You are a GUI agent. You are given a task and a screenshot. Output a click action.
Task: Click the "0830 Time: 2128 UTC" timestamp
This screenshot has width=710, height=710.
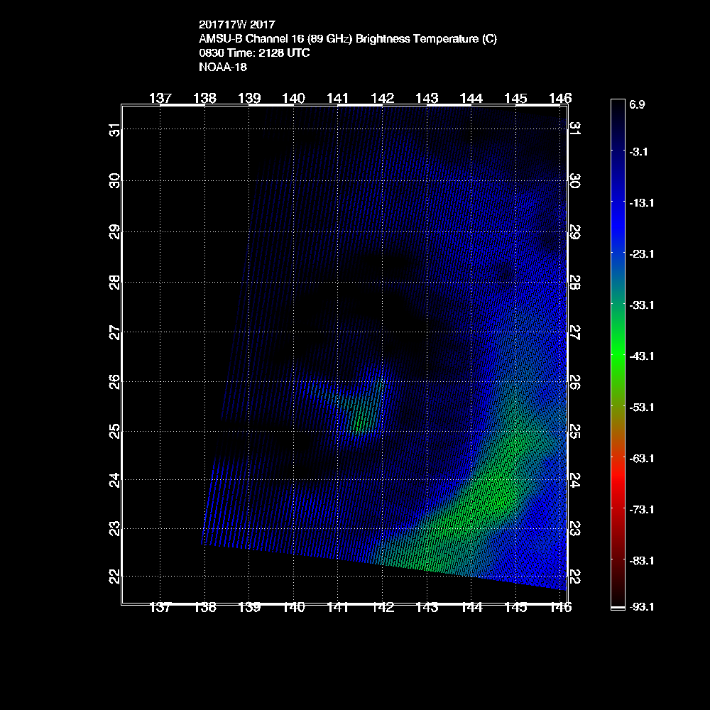pyautogui.click(x=254, y=53)
